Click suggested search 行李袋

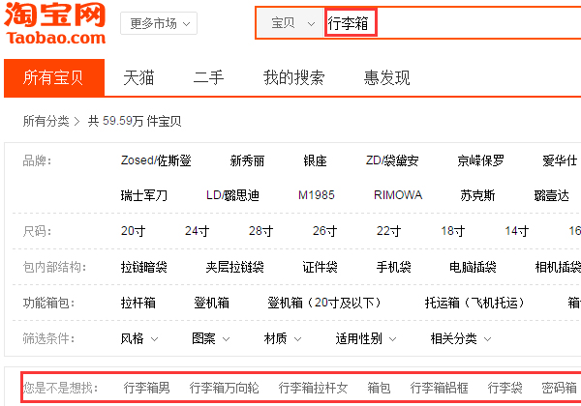pyautogui.click(x=505, y=388)
